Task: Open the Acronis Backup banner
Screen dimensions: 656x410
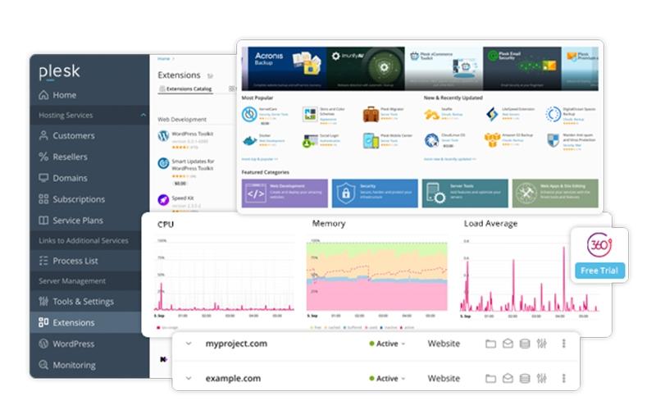Action: tap(286, 69)
